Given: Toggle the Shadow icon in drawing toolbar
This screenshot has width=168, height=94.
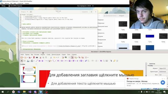Looking at the screenshot, I should tap(101, 61).
